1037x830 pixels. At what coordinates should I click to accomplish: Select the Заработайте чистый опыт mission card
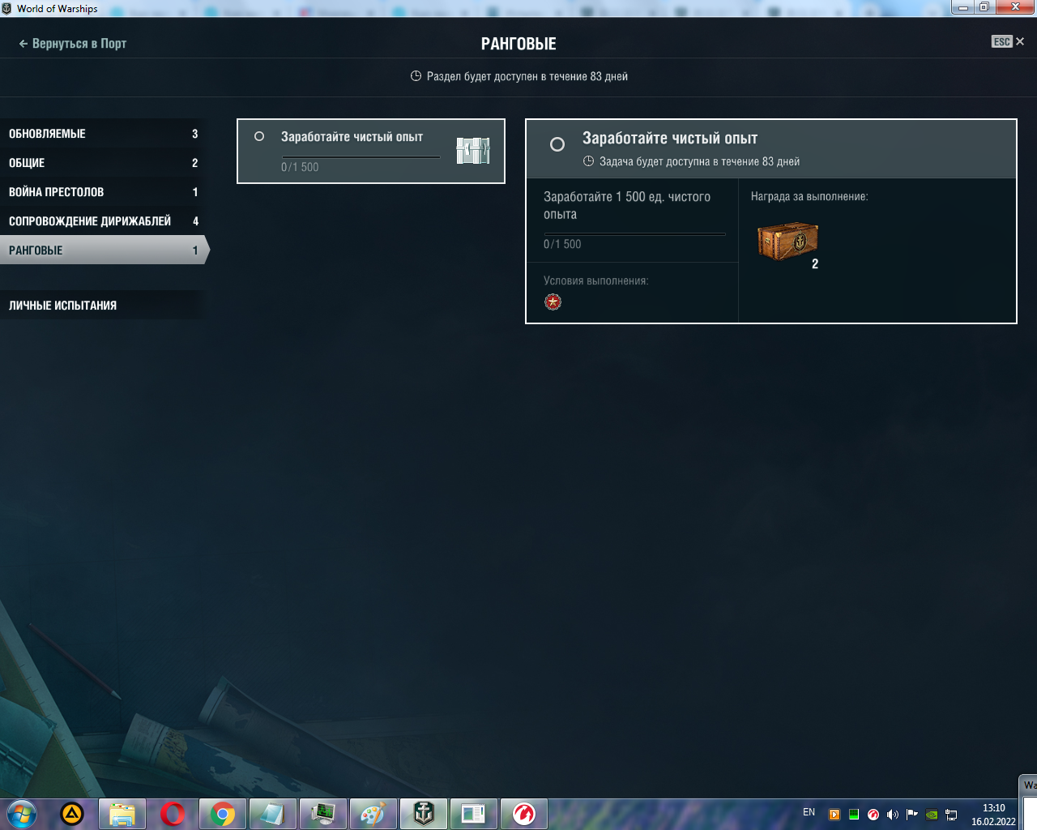point(371,152)
